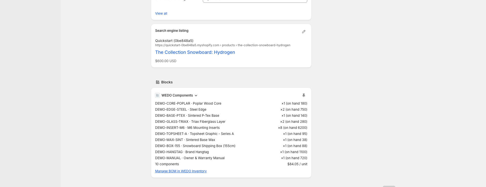Click the WEDO Components app icon
The height and width of the screenshot is (187, 486).
point(157,95)
